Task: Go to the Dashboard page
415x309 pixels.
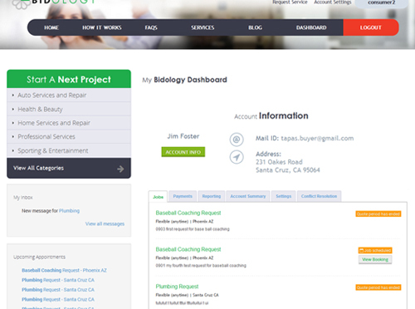Action: click(x=311, y=27)
